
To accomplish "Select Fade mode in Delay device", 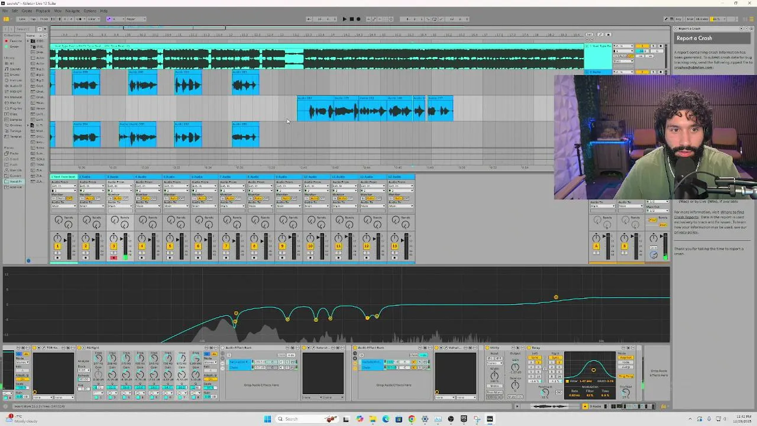I will (x=626, y=362).
